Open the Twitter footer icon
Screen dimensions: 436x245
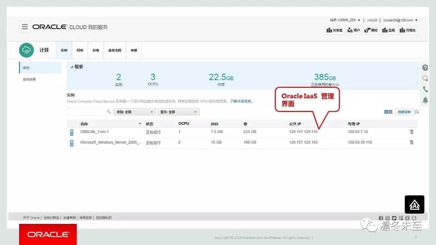[394, 218]
